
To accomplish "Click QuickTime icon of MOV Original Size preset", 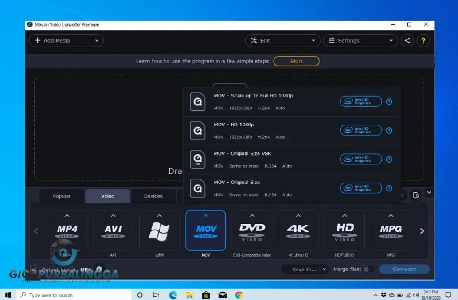I will point(198,188).
